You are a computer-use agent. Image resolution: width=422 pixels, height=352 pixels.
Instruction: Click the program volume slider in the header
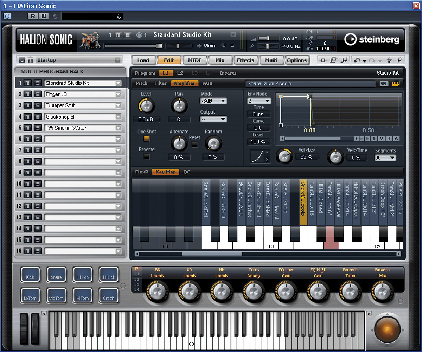(x=133, y=46)
